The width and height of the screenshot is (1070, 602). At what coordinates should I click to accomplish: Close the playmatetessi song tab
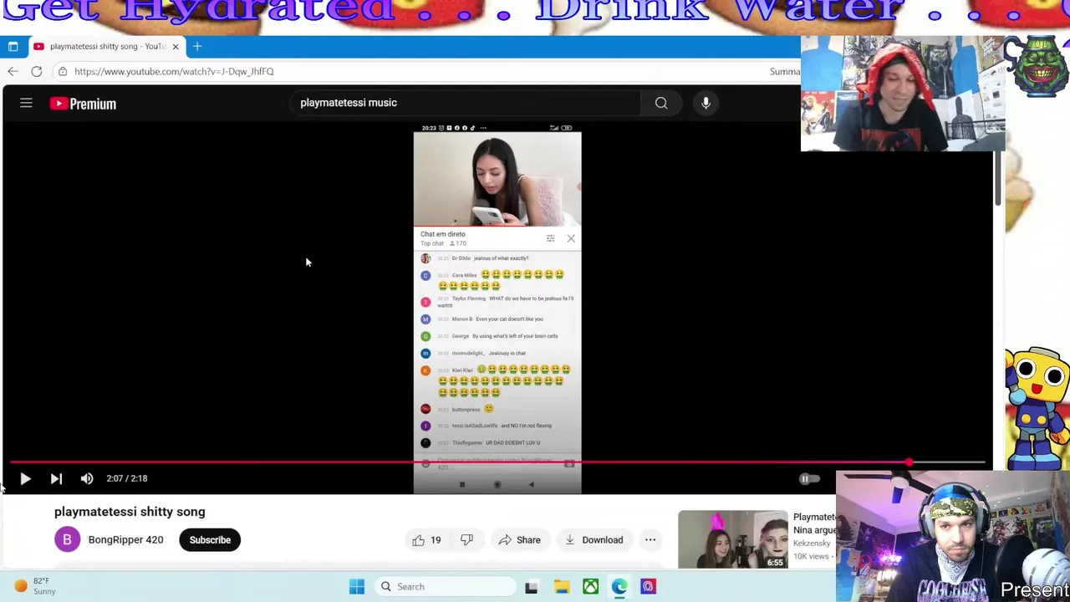click(x=176, y=46)
